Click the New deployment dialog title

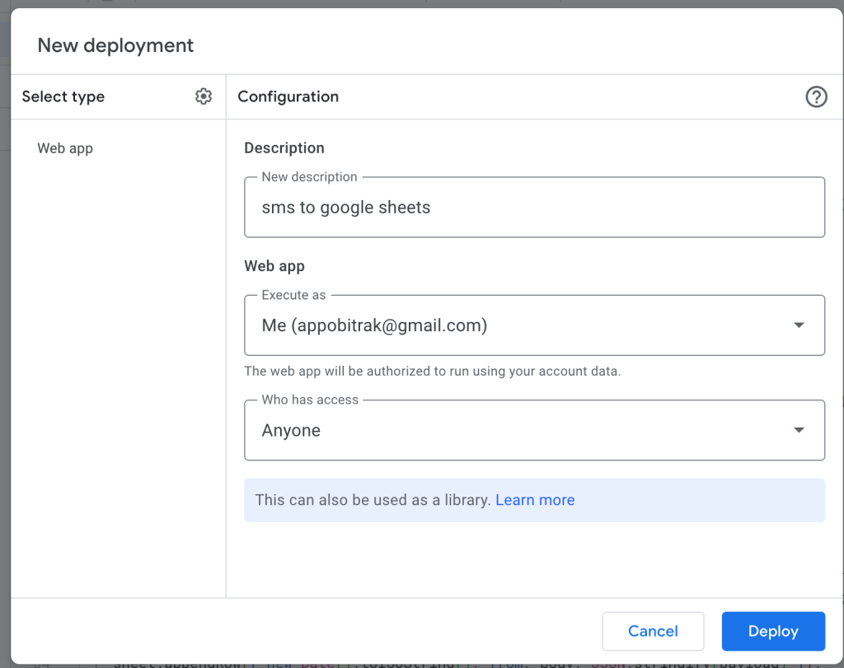tap(115, 45)
